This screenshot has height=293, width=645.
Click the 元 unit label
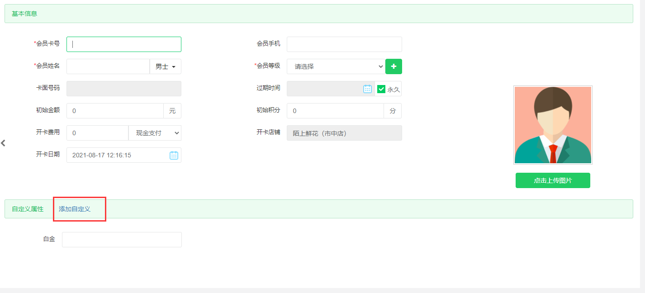point(172,111)
